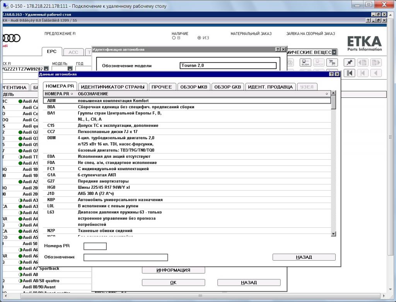
Task: Click the previous page list icon
Action: [363, 62]
